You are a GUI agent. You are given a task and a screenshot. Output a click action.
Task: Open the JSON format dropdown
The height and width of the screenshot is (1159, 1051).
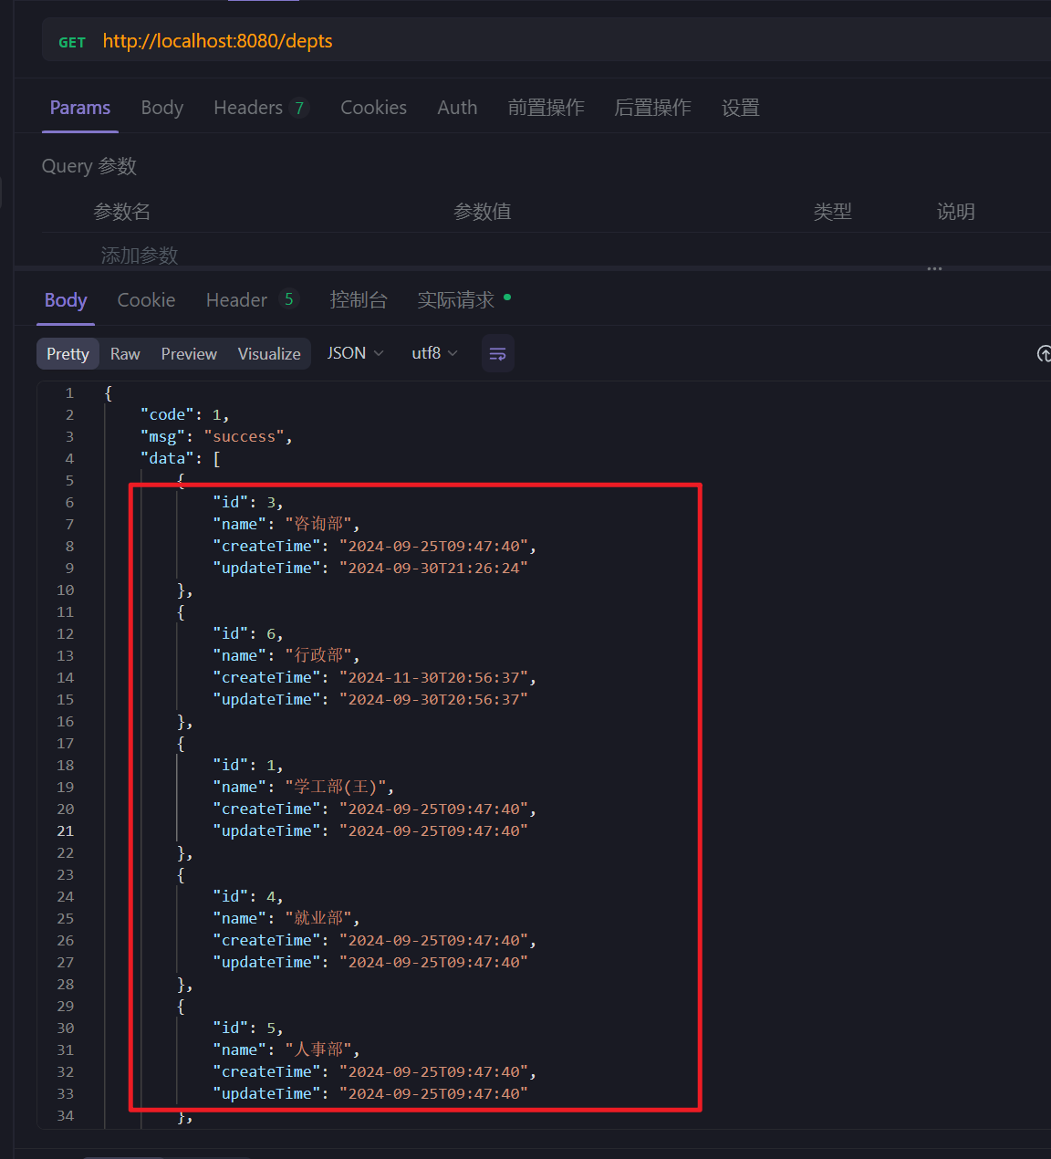(355, 353)
